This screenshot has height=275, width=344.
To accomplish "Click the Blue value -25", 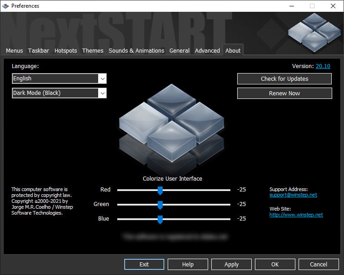I will [x=241, y=218].
